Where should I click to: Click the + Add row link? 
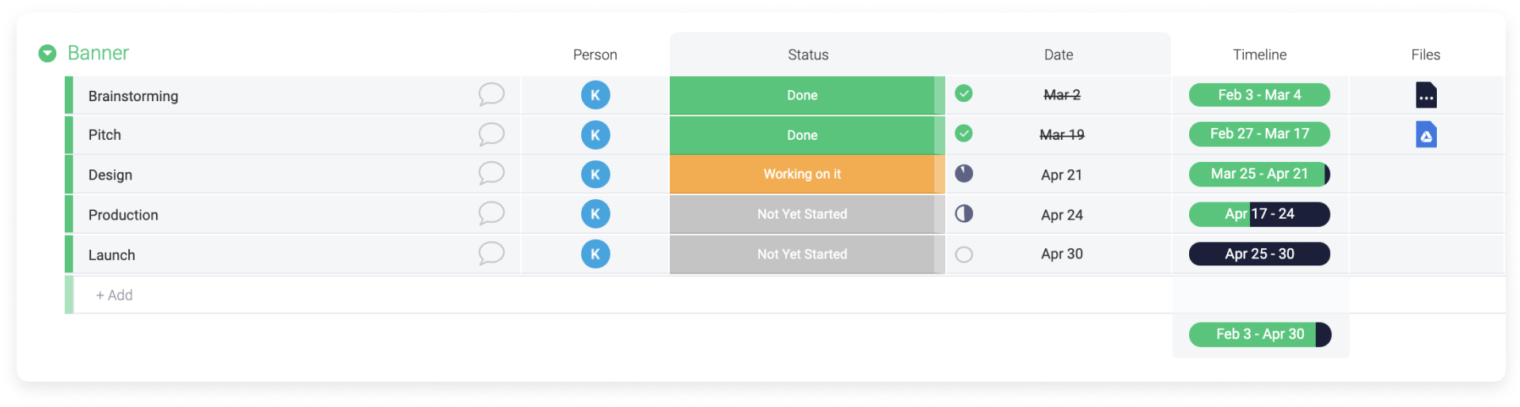click(x=114, y=295)
